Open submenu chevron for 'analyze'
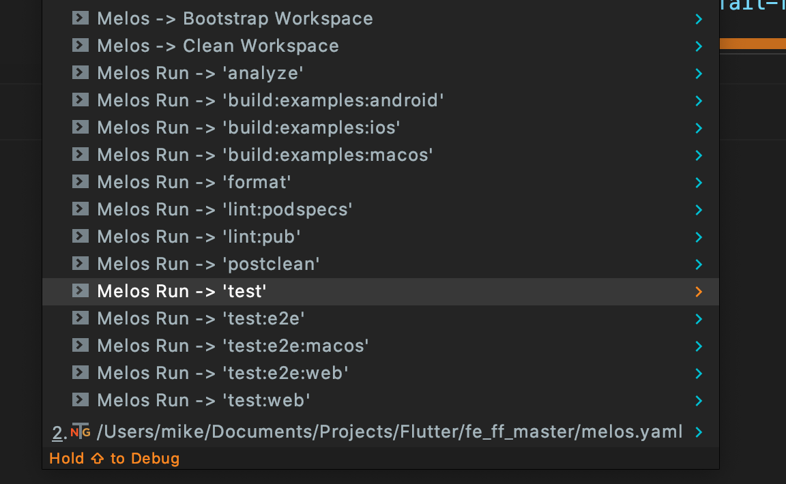Viewport: 786px width, 484px height. click(x=699, y=74)
